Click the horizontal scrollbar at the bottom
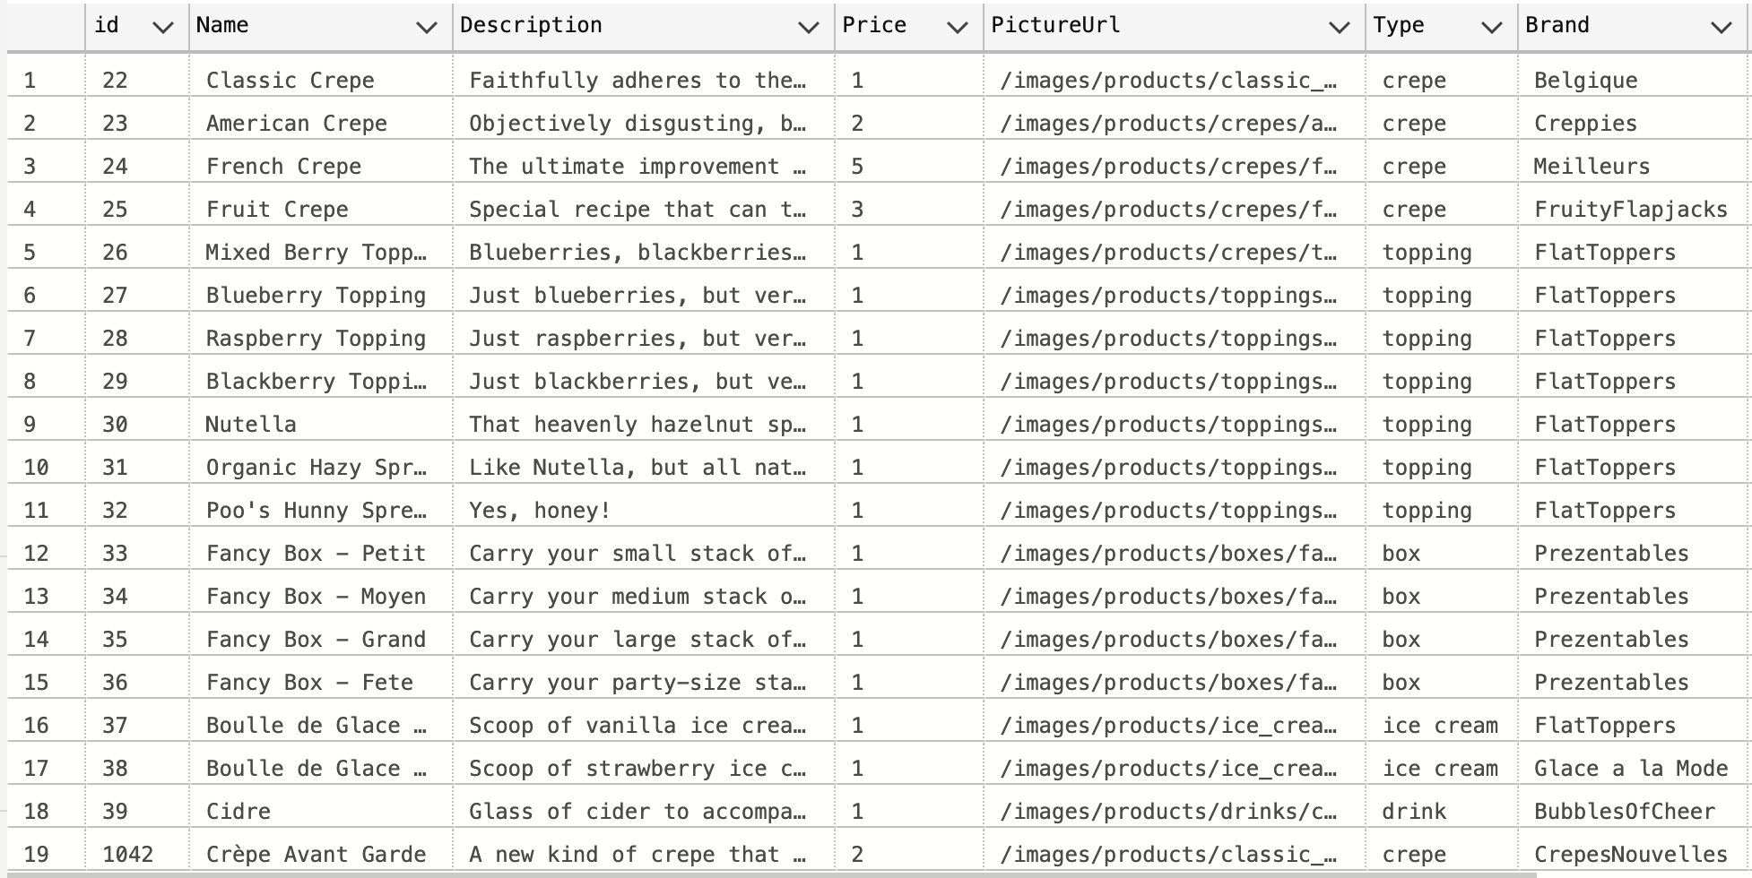The width and height of the screenshot is (1752, 878). 771,874
